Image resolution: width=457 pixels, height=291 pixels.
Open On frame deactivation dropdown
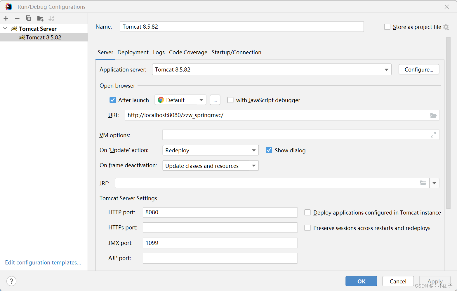(211, 165)
